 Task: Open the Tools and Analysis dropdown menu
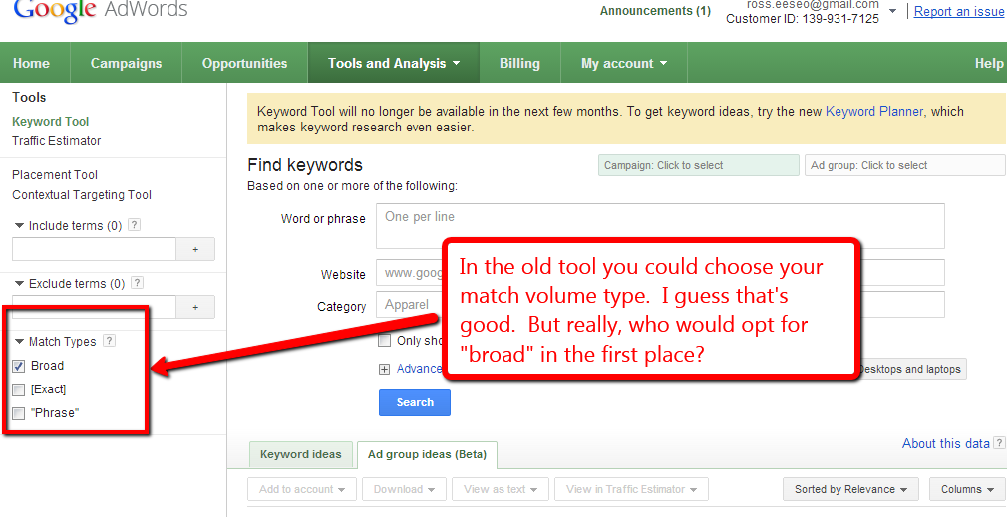394,63
